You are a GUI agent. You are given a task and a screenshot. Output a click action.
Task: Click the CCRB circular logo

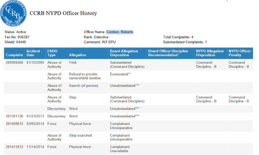click(13, 14)
